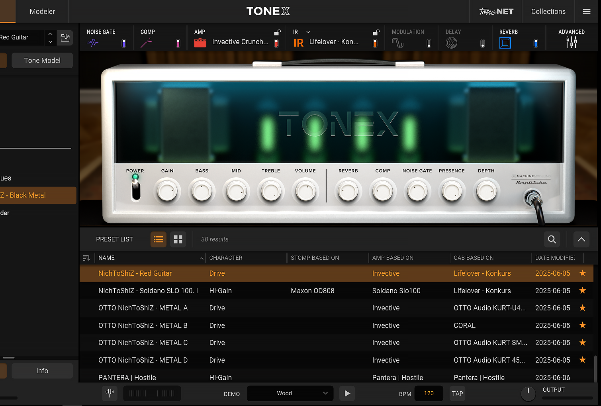Toggle favorite star for OTTO METAL B
This screenshot has height=406, width=601.
coord(582,325)
